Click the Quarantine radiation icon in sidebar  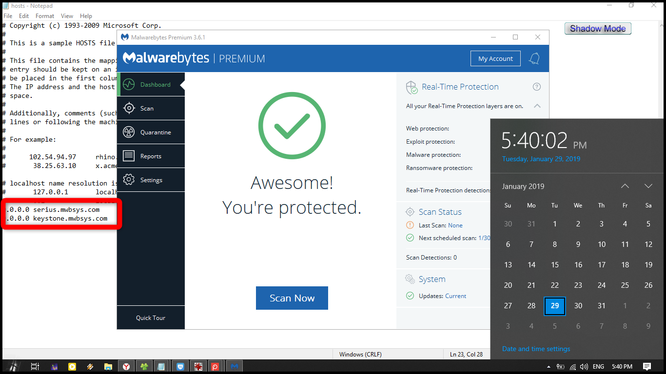pyautogui.click(x=129, y=132)
